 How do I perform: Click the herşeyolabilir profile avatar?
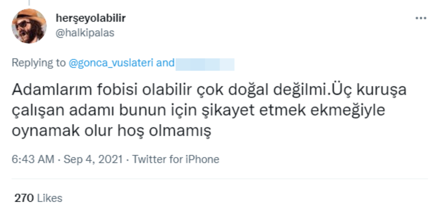point(29,26)
